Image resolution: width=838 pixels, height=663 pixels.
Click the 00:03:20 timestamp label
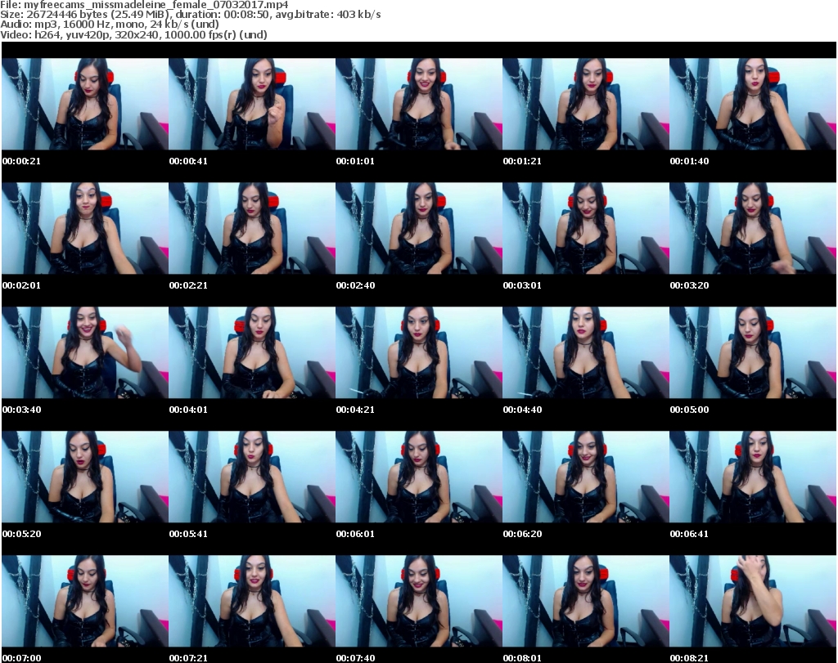(689, 285)
